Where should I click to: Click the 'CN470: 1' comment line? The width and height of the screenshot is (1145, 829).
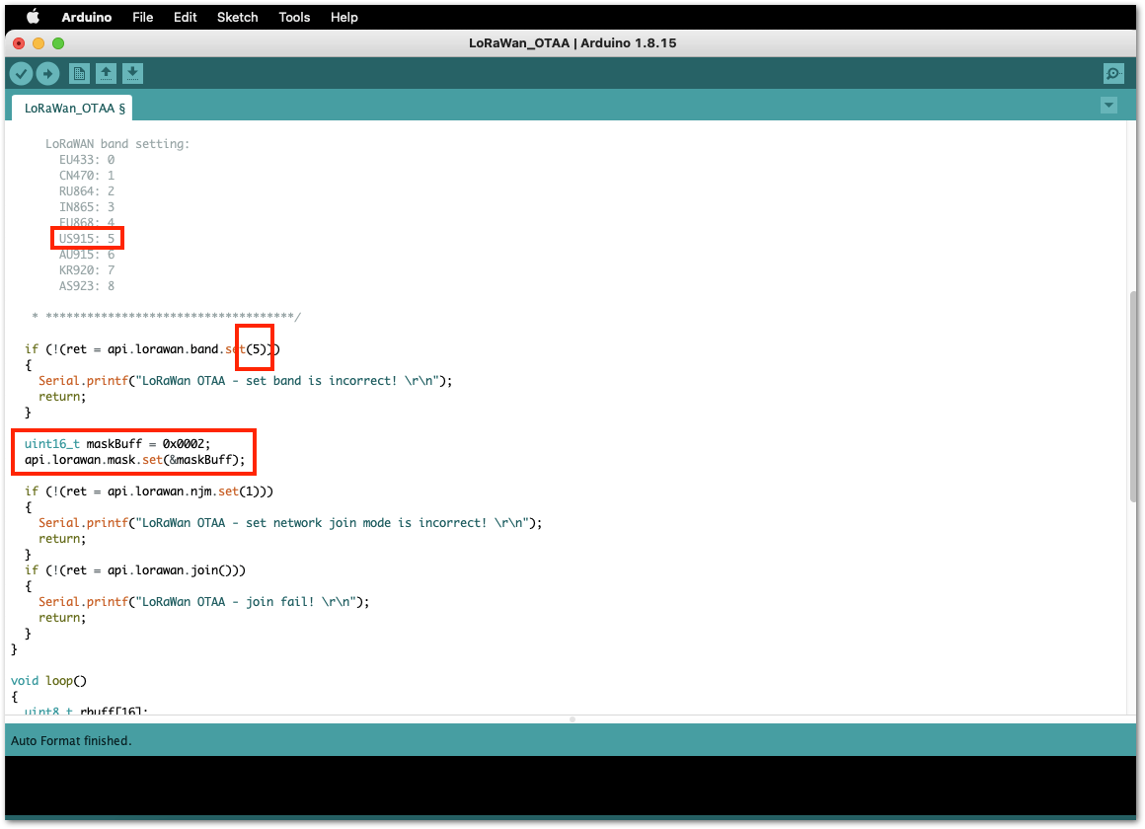coord(87,176)
